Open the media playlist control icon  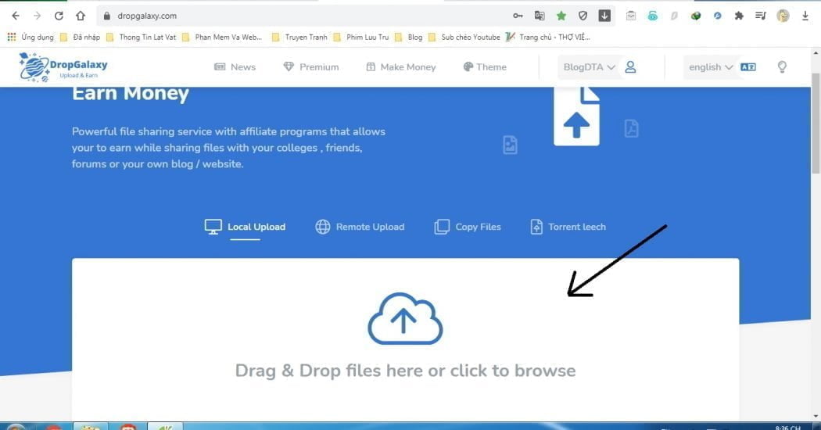pos(761,16)
